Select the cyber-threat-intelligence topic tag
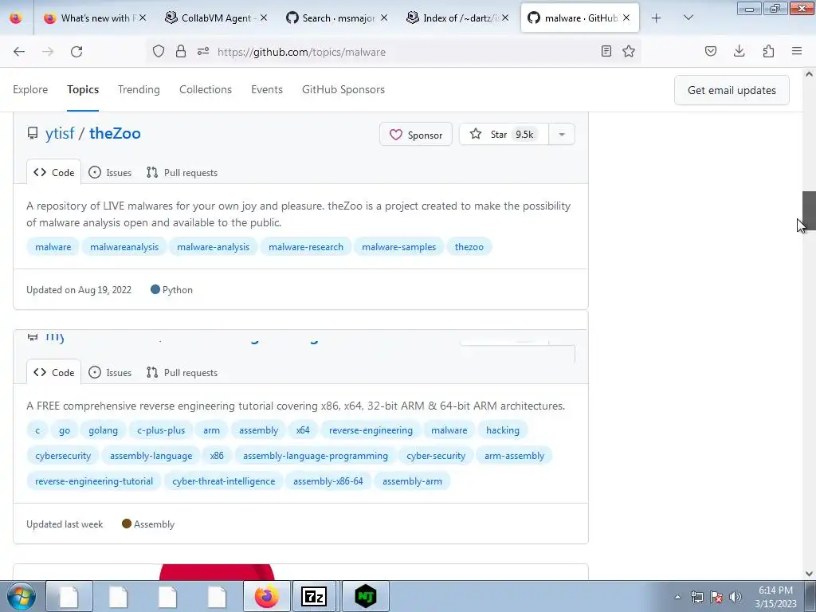This screenshot has width=816, height=612. point(224,481)
